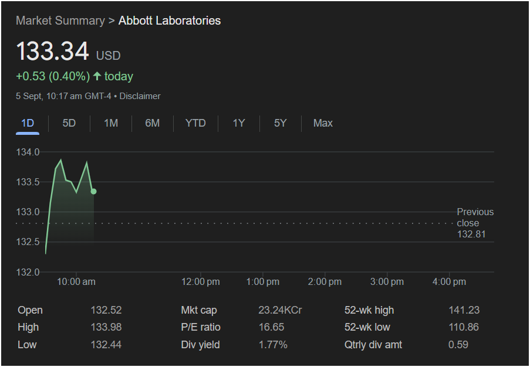This screenshot has height=367, width=530.
Task: Click the 3:00 pm axis label
Action: [387, 282]
